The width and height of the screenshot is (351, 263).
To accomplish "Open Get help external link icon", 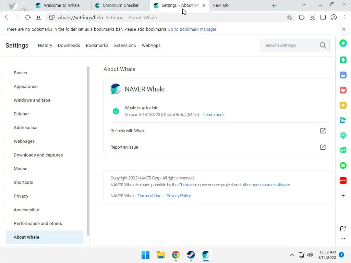I will click(x=323, y=131).
